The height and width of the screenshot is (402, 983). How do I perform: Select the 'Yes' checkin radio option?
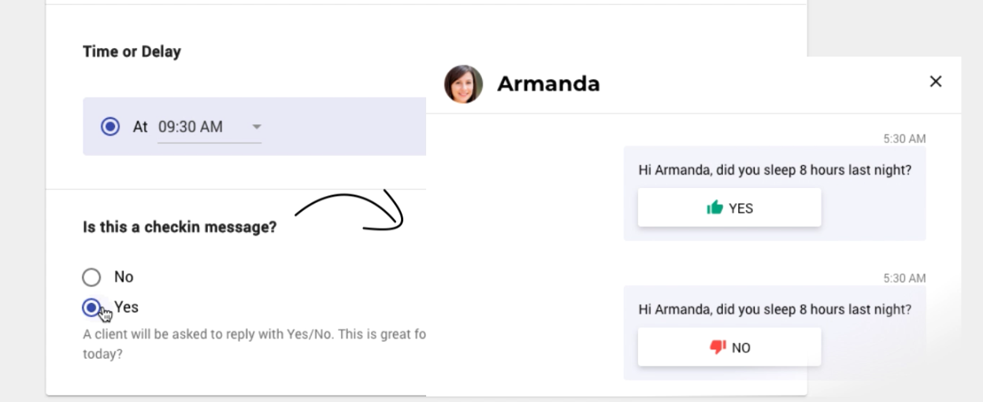point(92,307)
